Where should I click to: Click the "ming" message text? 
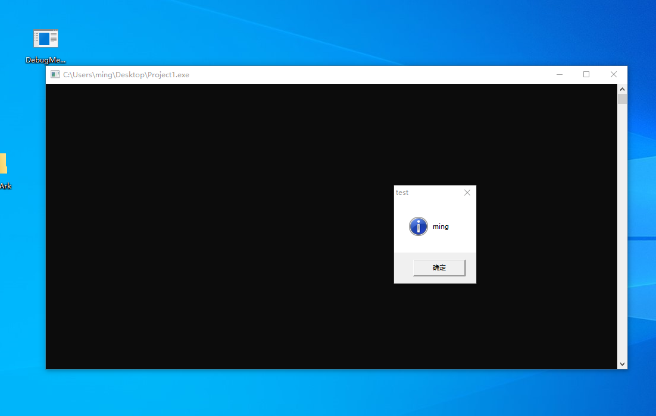click(441, 226)
